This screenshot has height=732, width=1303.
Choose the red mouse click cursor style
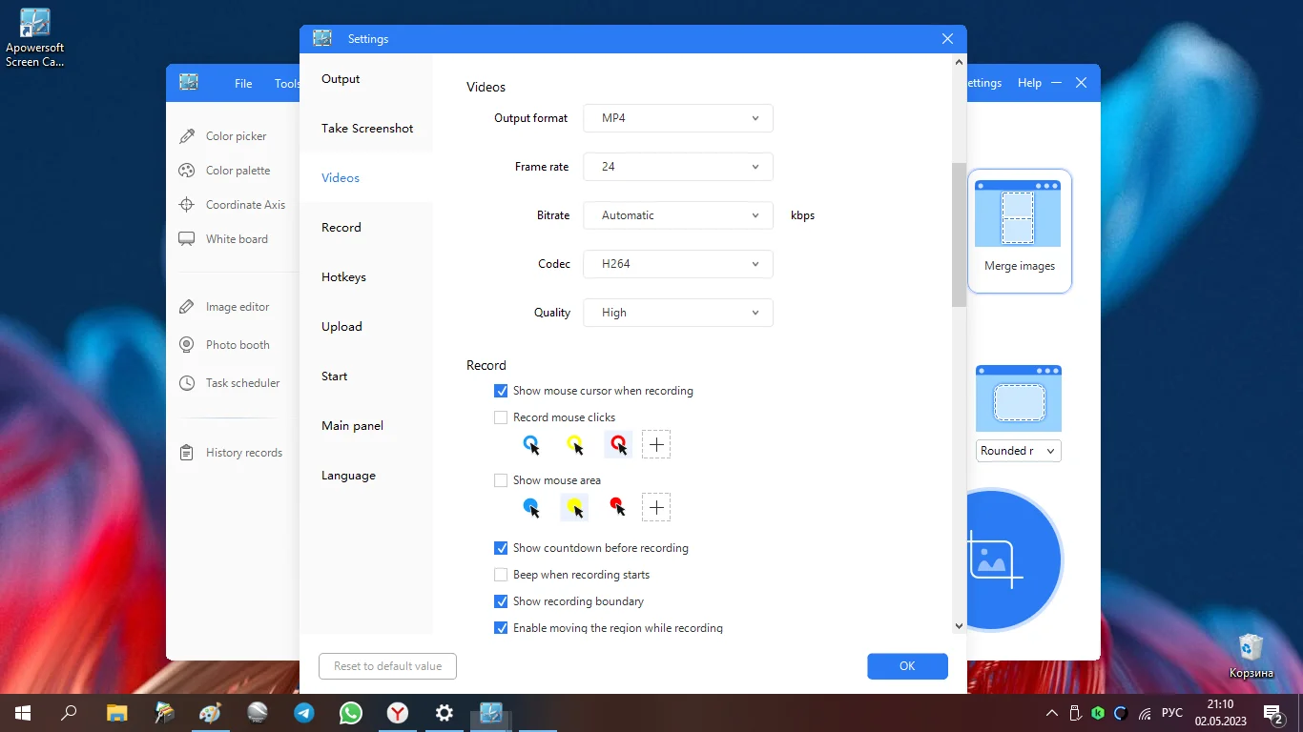[618, 444]
